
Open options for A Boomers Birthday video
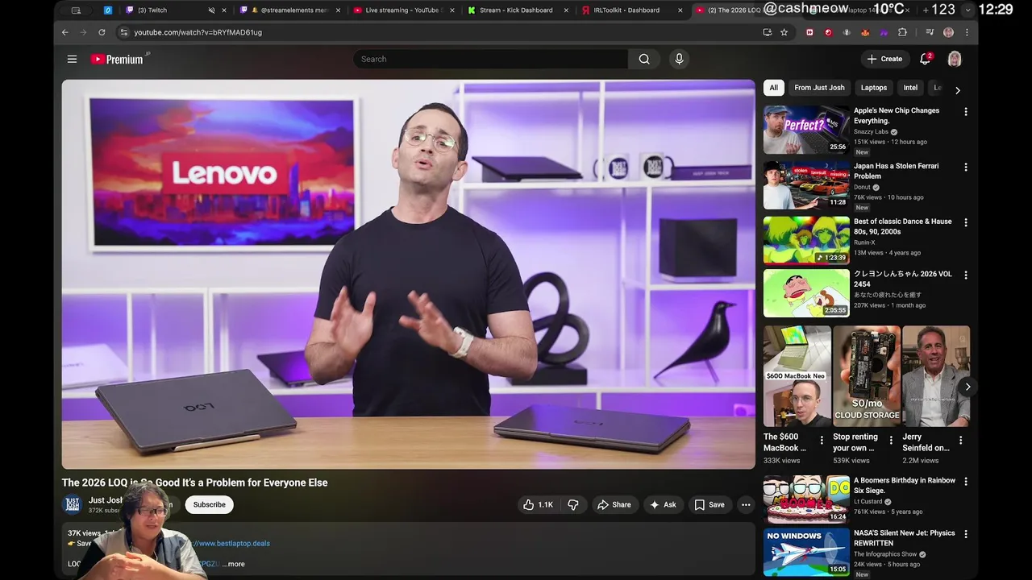pos(966,482)
